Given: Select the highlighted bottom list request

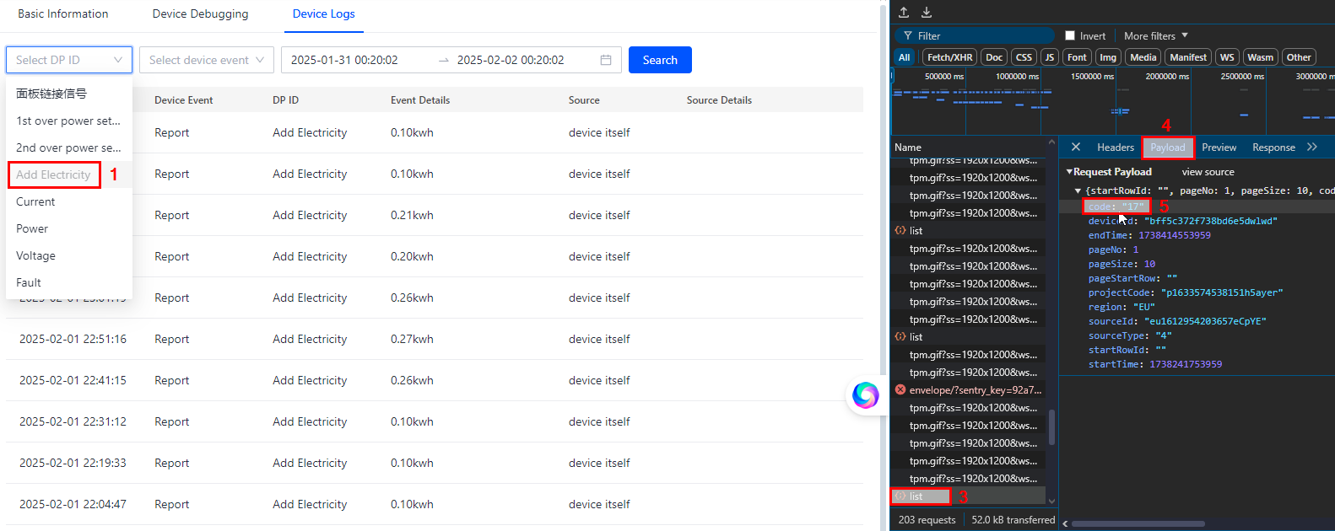Looking at the screenshot, I should 968,496.
